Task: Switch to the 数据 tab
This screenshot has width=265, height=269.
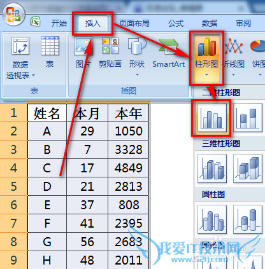Action: [210, 24]
